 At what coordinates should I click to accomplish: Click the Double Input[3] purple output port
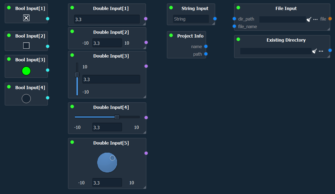[146, 66]
